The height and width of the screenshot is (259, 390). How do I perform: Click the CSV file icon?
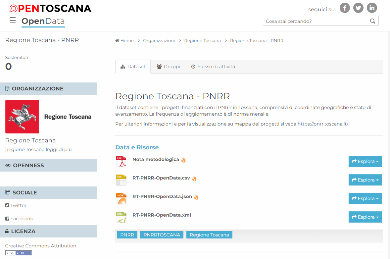click(121, 180)
